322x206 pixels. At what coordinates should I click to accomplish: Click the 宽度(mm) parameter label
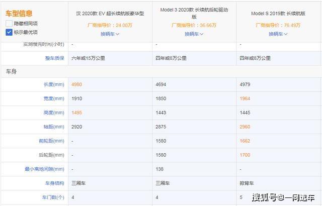pos(54,99)
